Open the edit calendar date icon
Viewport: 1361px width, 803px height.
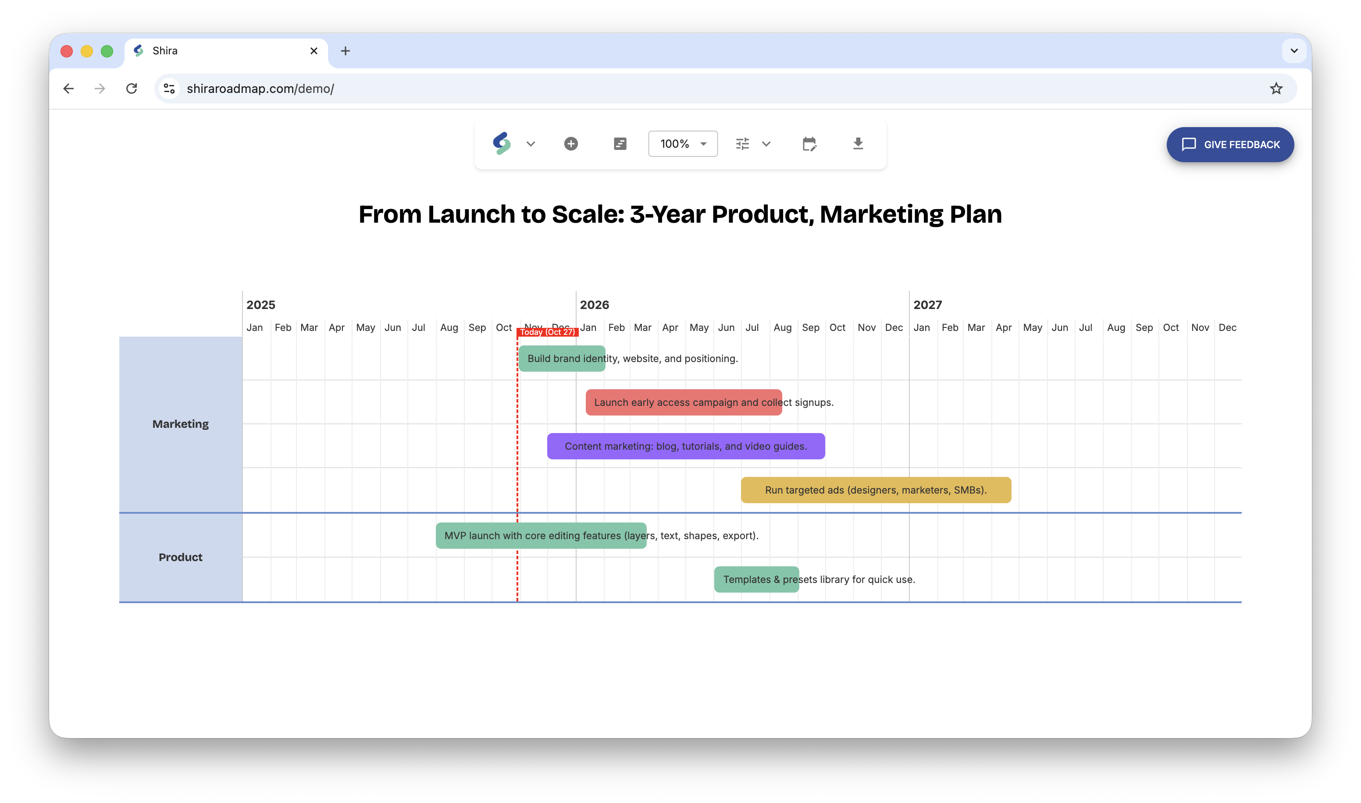809,143
